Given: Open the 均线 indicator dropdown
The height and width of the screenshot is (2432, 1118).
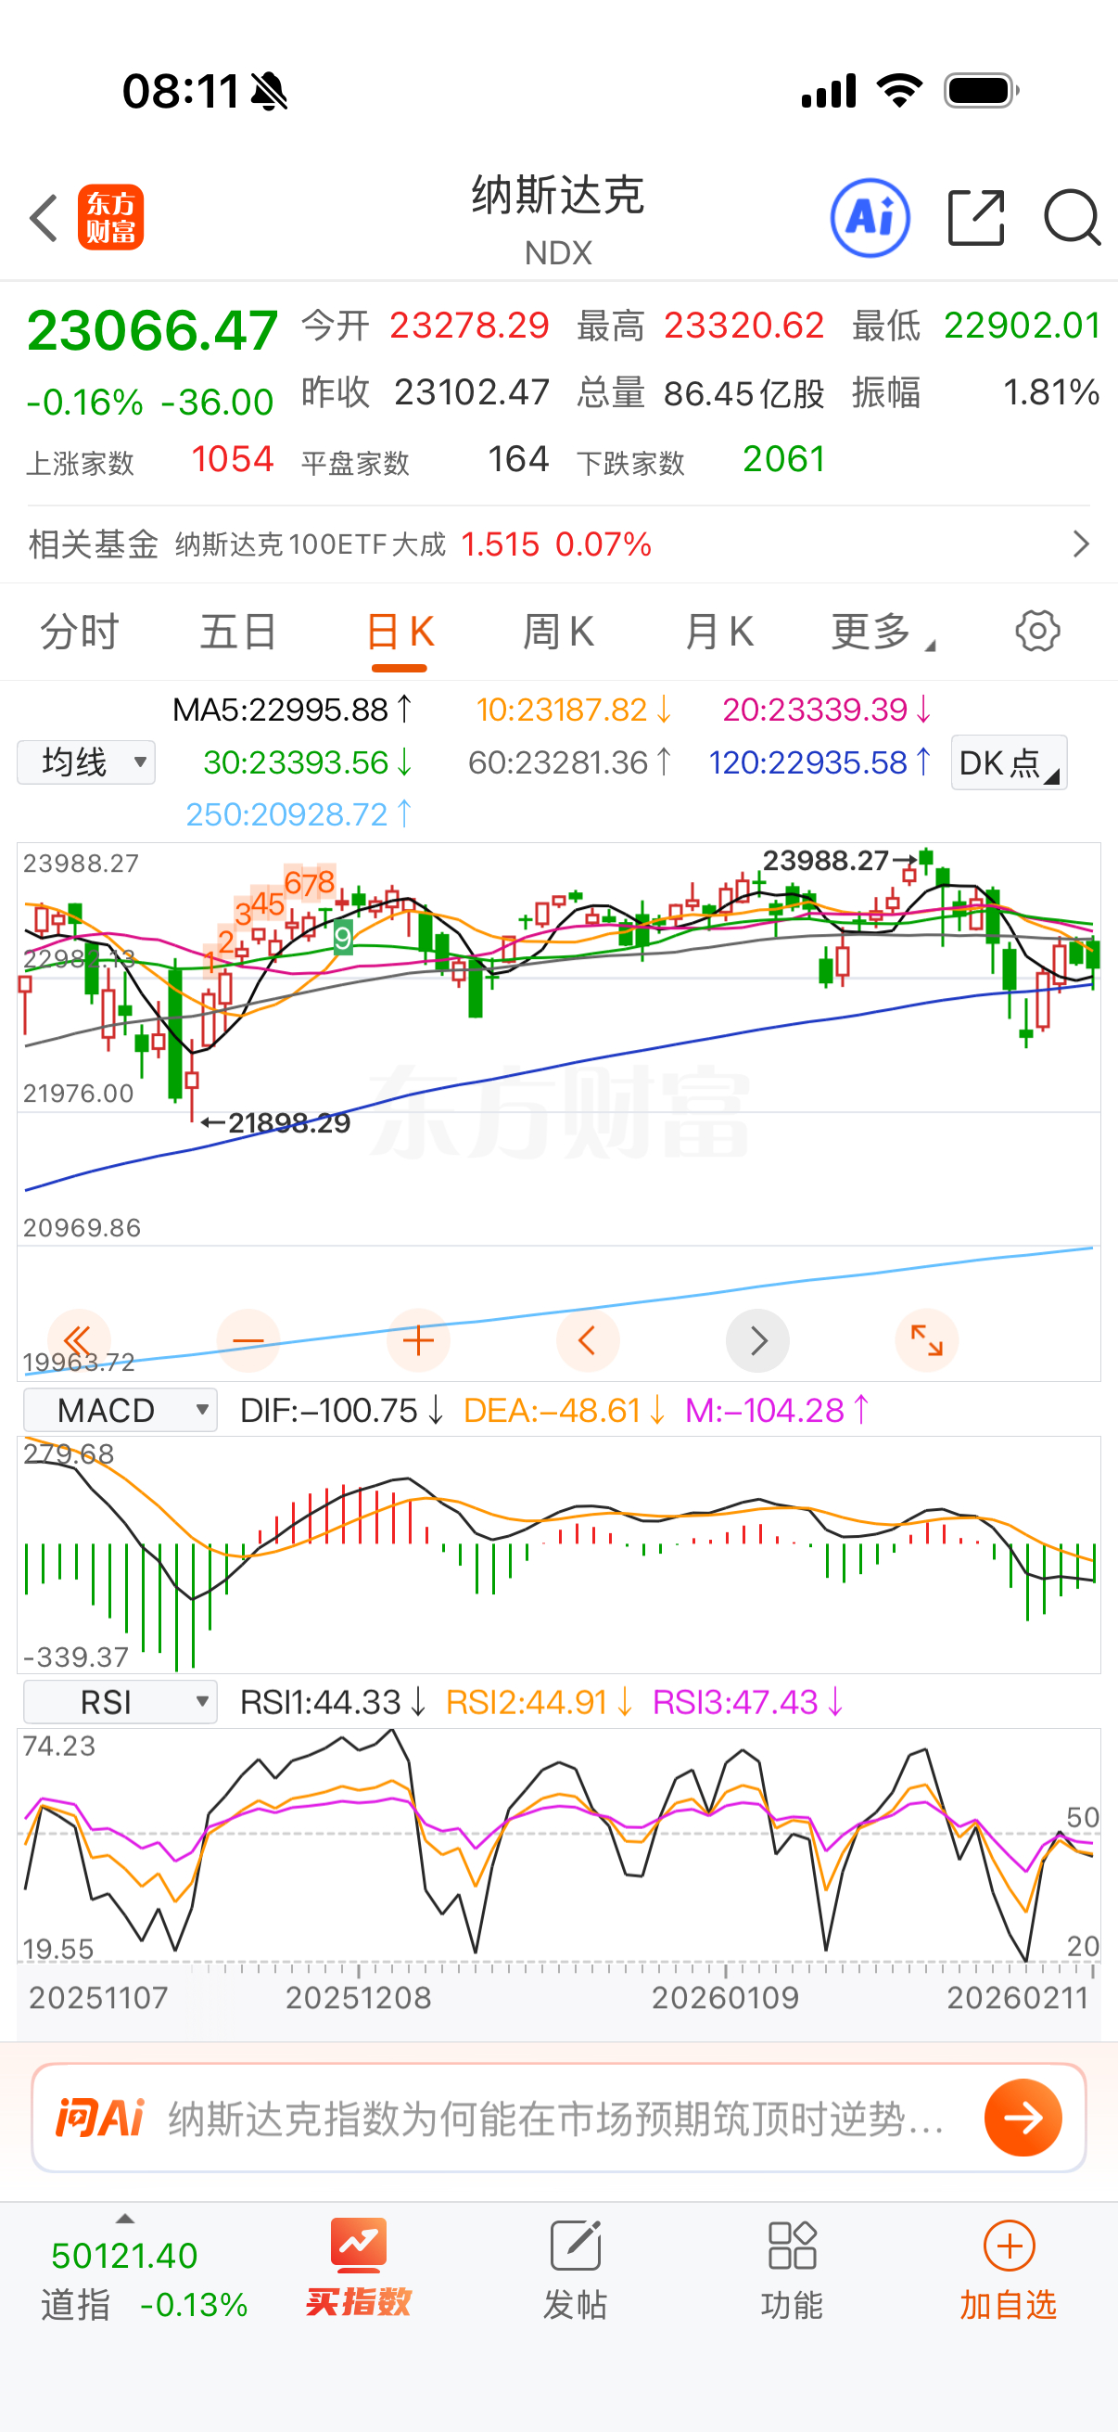Looking at the screenshot, I should (86, 762).
